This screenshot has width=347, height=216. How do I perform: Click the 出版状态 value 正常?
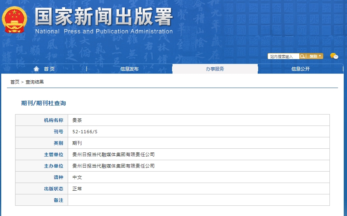(77, 189)
